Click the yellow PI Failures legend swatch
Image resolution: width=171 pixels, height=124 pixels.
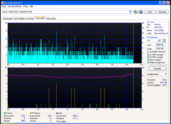click(31, 113)
